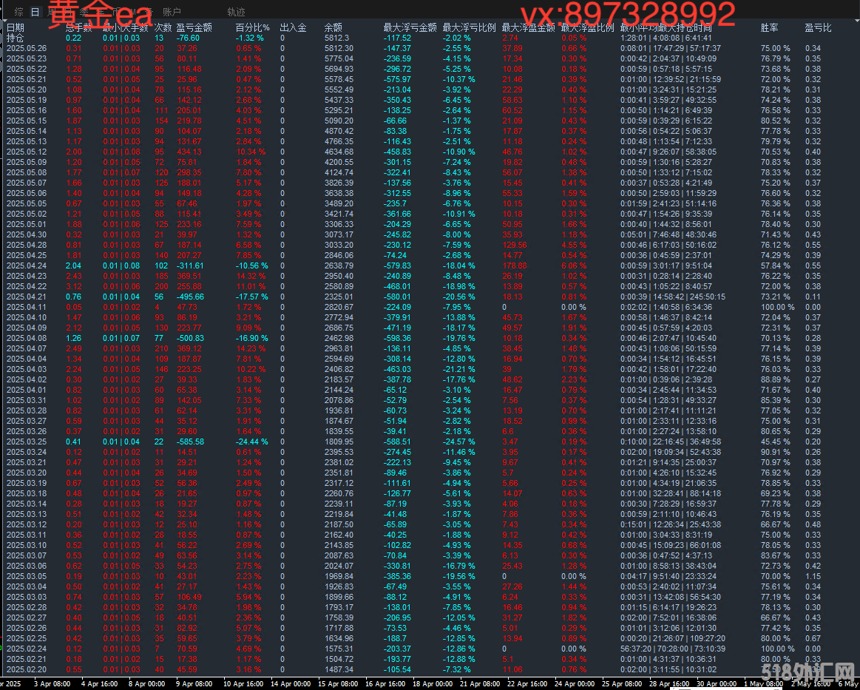
Task: Click the 次数 column header
Action: click(162, 27)
